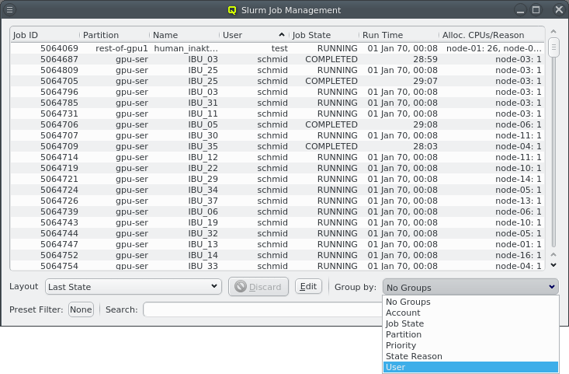Click the human_inakt... name cell

tap(186, 48)
